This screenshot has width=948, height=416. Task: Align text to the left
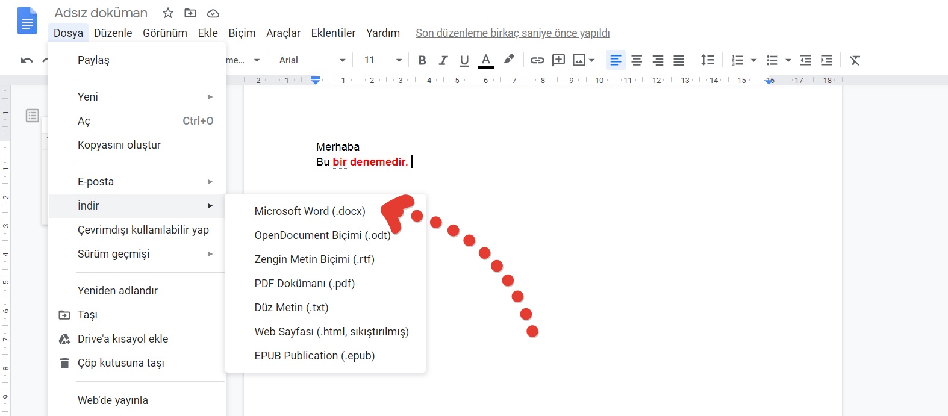(616, 60)
